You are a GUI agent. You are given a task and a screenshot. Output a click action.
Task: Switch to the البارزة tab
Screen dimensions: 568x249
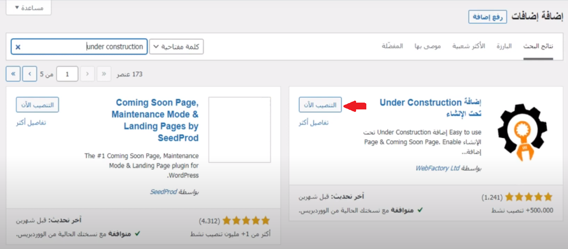pos(504,46)
